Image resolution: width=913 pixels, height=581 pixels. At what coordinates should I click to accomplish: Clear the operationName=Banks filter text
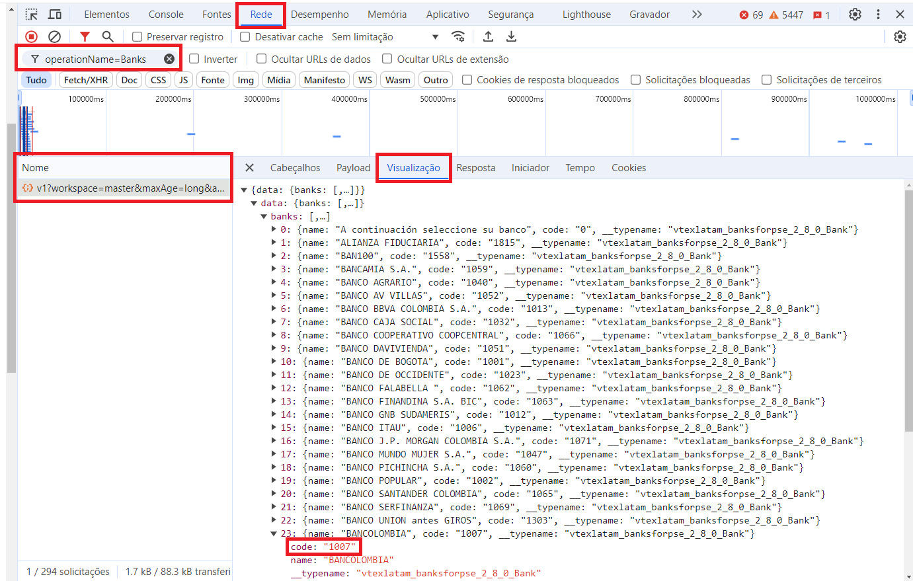pos(168,58)
